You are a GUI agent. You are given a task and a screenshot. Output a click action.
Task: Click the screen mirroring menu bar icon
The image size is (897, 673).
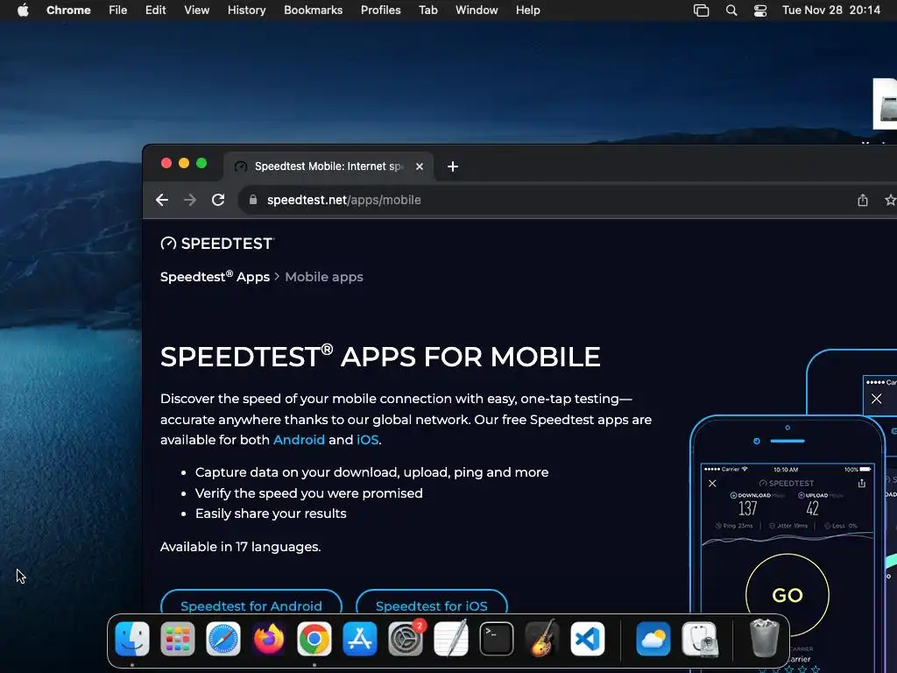tap(701, 11)
